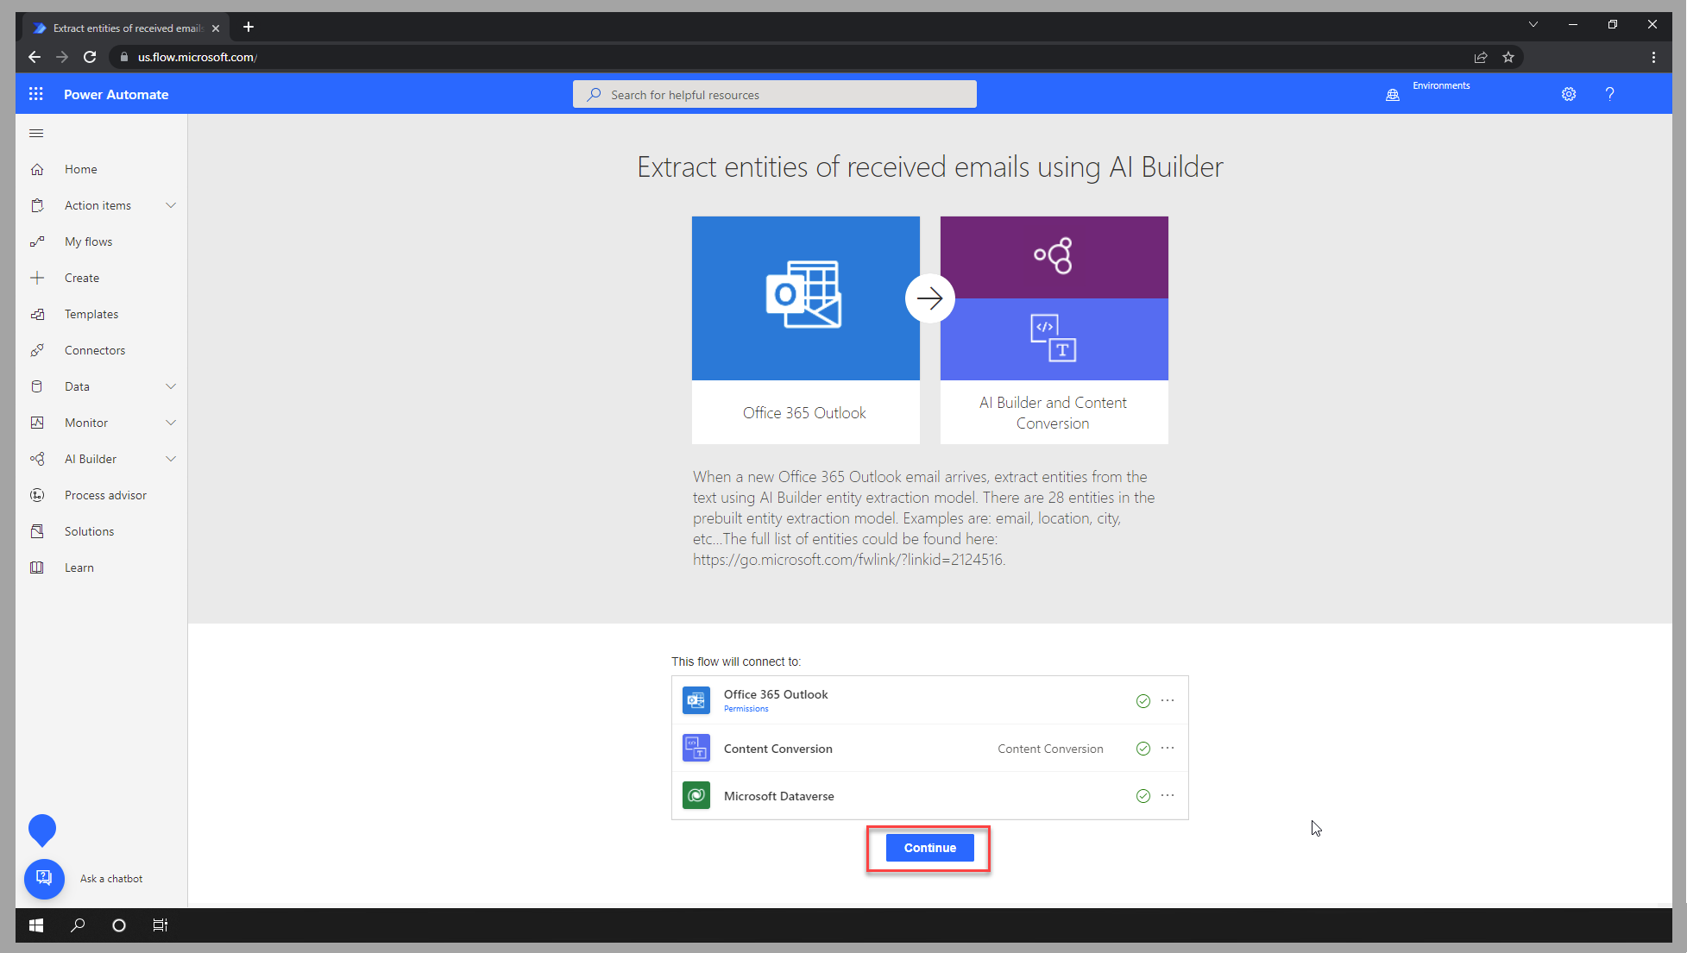This screenshot has width=1687, height=953.
Task: Open the Permissions link under Office 365 Outlook
Action: [x=746, y=708]
